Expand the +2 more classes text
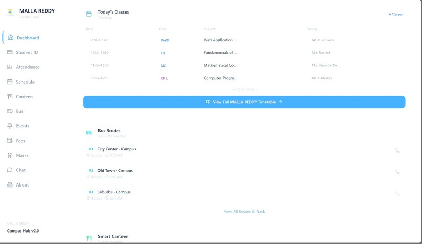This screenshot has width=422, height=244. pos(244,89)
